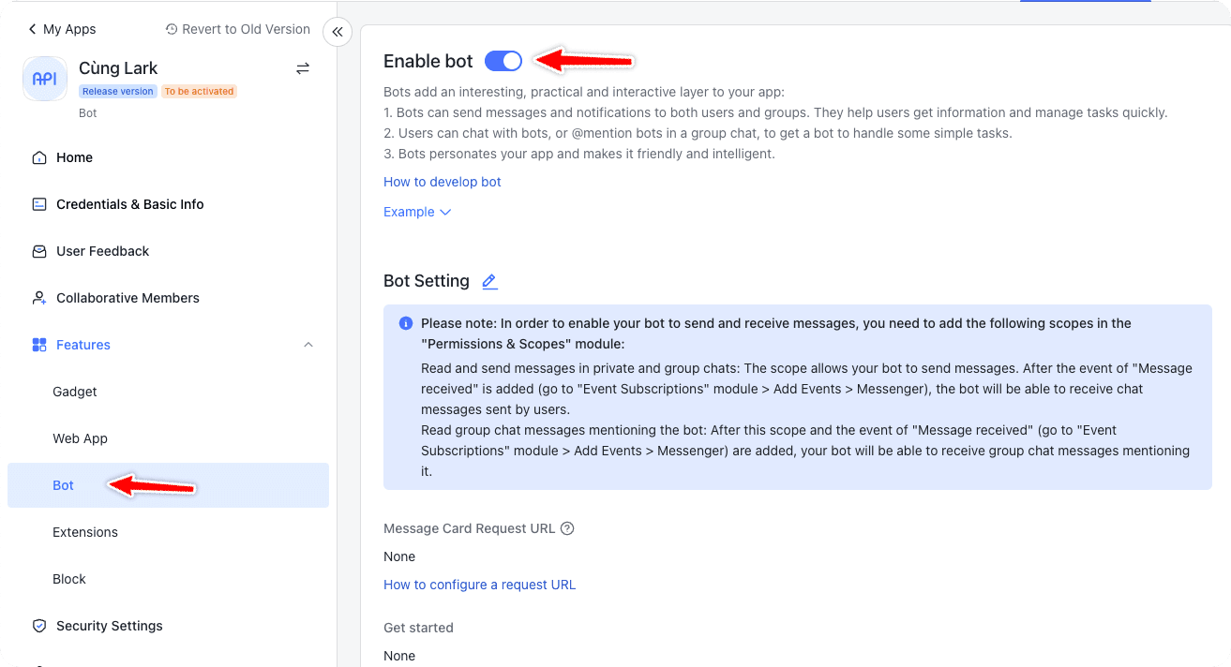This screenshot has height=667, width=1231.
Task: Collapse the Features submenu chevron
Action: tap(308, 344)
